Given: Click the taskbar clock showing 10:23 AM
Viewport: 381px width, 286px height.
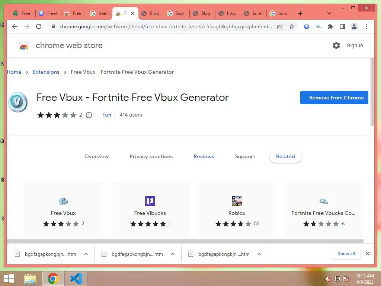Looking at the screenshot, I should click(365, 279).
